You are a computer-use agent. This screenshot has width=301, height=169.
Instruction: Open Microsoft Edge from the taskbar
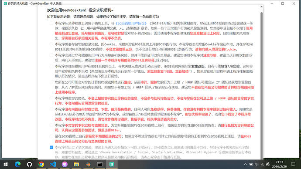[x=17, y=164]
